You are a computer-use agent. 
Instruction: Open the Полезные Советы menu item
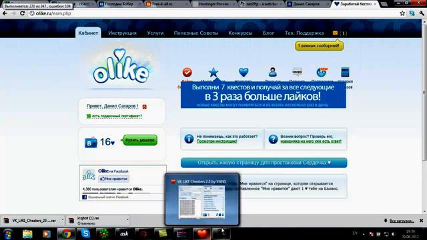point(195,33)
